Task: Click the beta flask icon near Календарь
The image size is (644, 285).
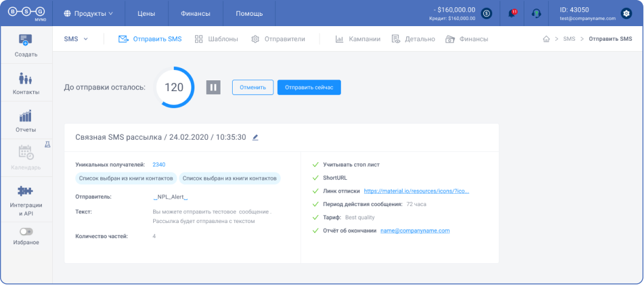Action: 47,145
